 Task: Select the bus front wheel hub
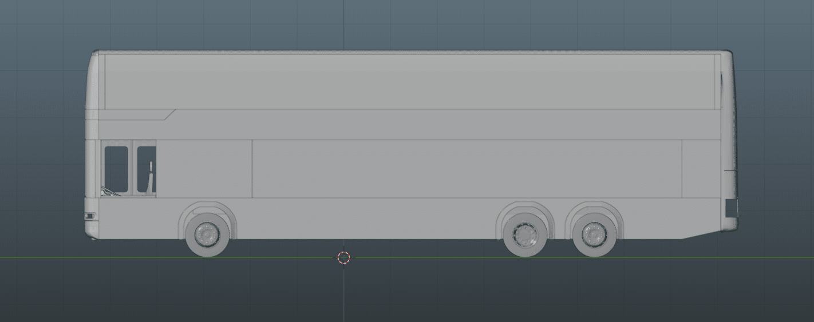[207, 233]
